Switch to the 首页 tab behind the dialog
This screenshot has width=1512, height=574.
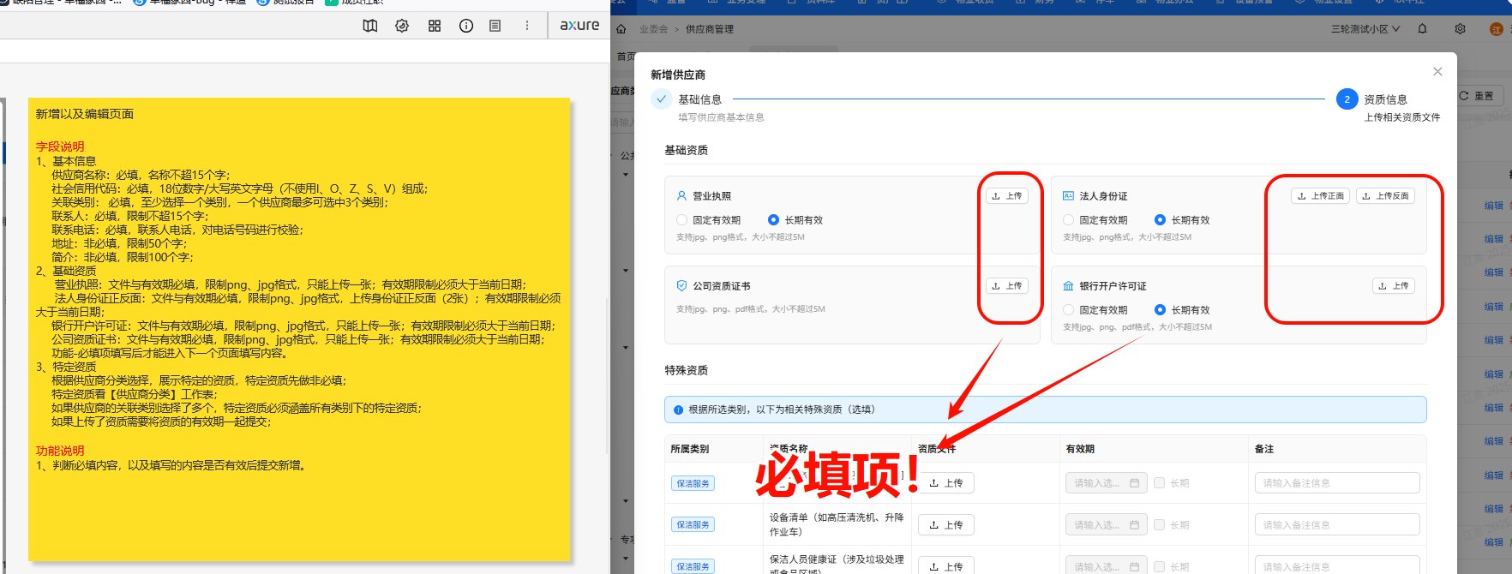point(626,57)
